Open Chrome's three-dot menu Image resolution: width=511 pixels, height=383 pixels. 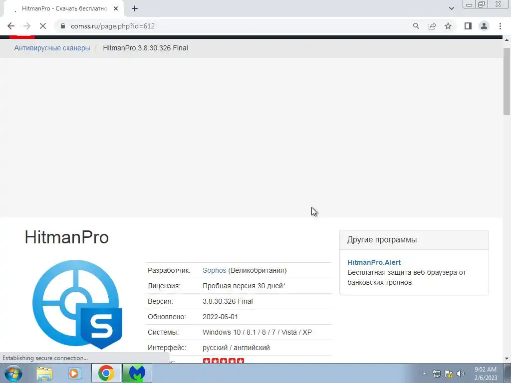coord(500,26)
